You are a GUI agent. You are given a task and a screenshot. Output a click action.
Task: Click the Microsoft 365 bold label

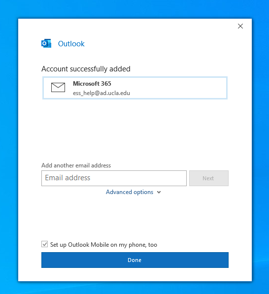coord(92,83)
